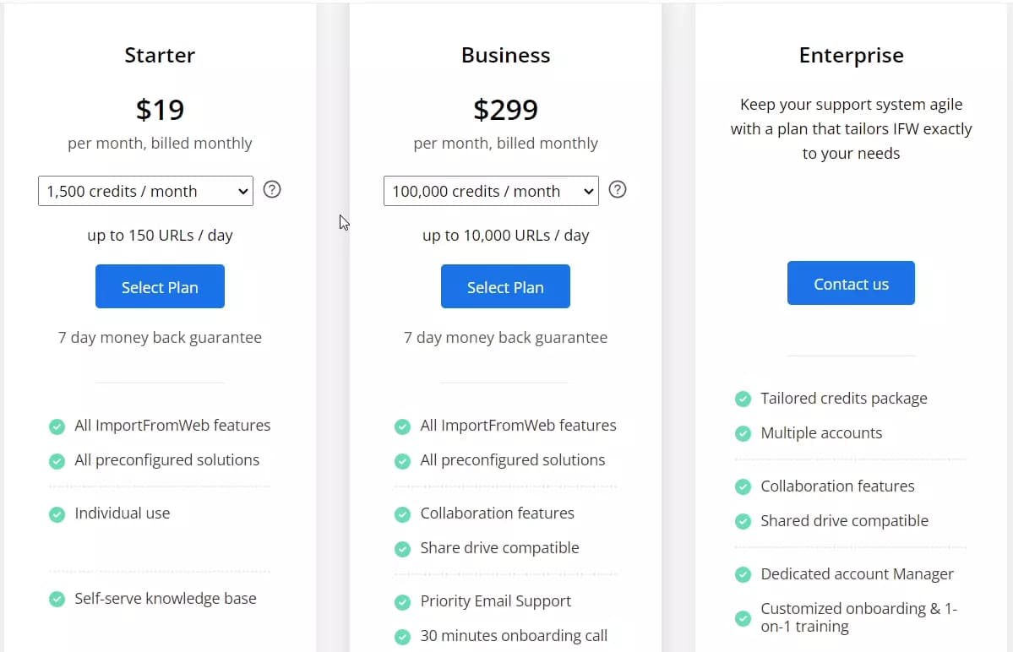This screenshot has width=1013, height=652.
Task: Click the checkmark beside Self-serve knowledge base
Action: [x=57, y=599]
